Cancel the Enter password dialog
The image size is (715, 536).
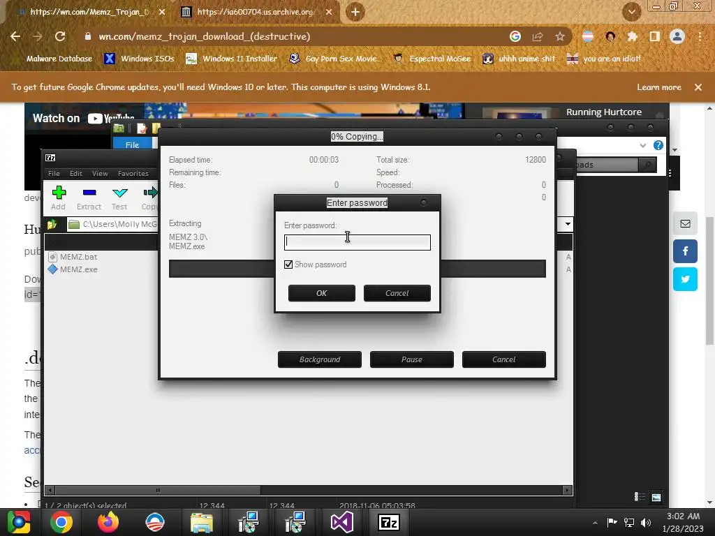point(397,293)
